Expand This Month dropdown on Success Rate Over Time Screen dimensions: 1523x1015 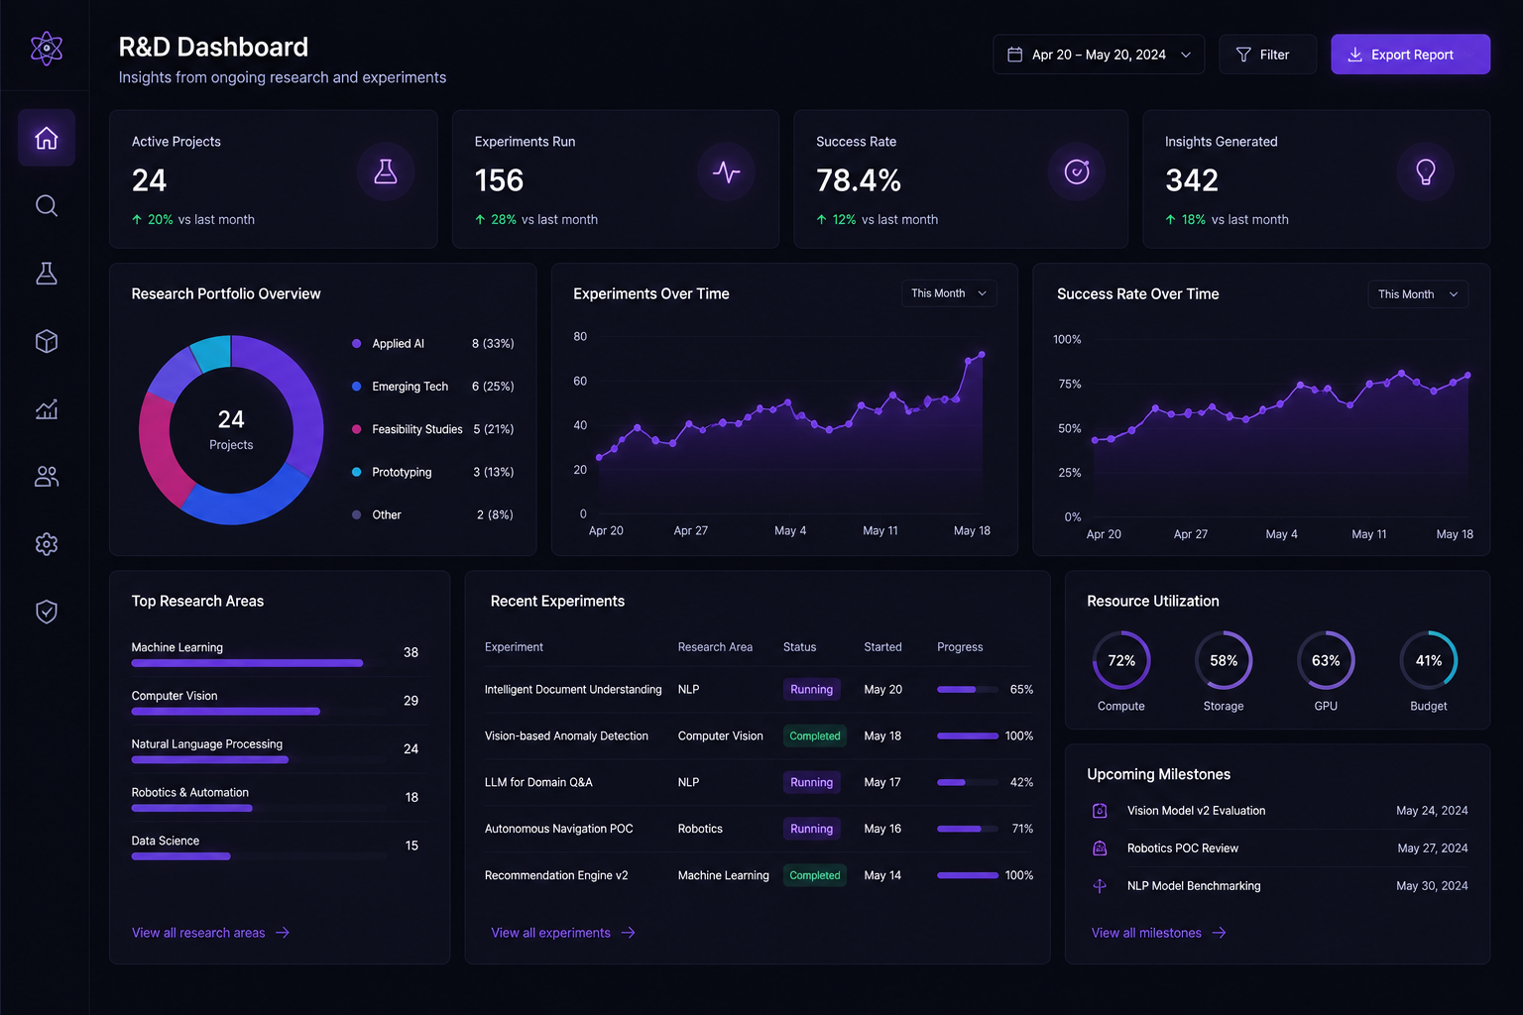click(1418, 294)
